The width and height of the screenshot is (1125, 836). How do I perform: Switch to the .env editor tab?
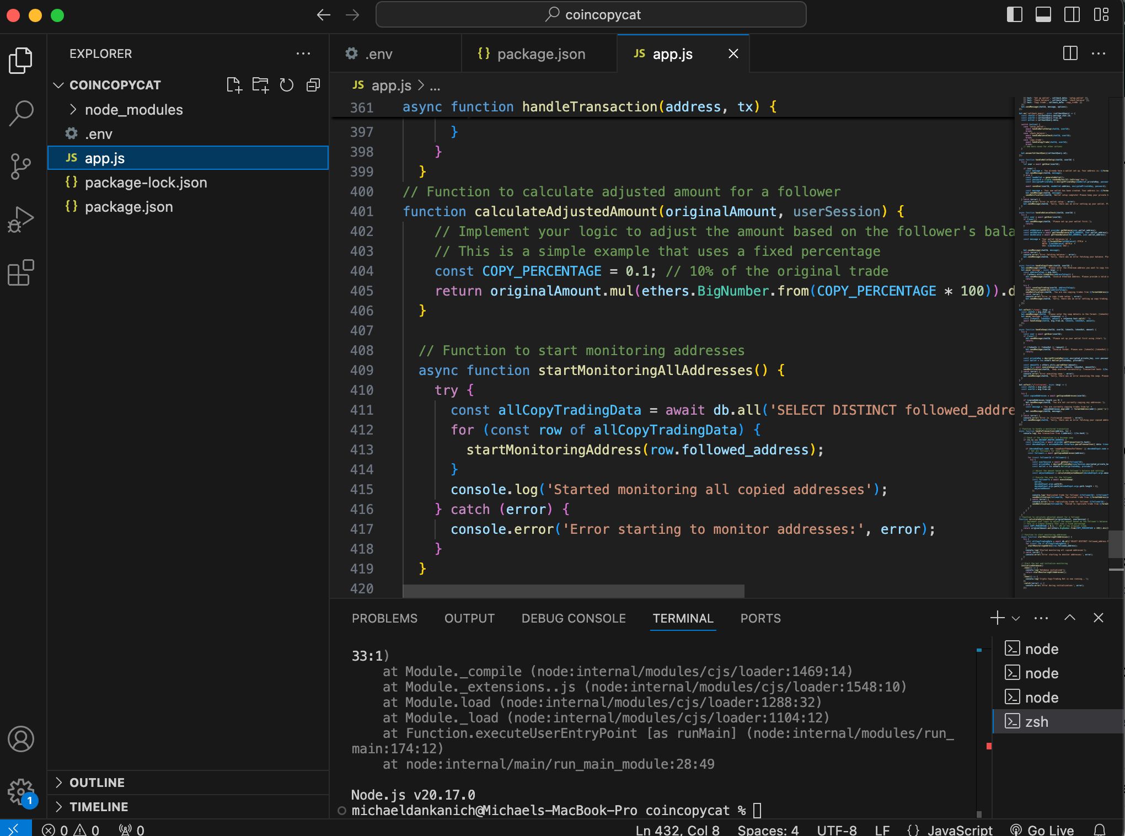(x=395, y=53)
